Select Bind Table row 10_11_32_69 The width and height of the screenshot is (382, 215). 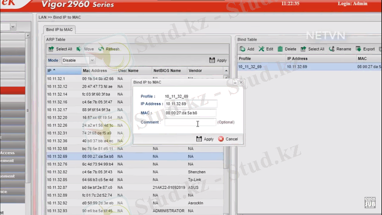click(309, 66)
